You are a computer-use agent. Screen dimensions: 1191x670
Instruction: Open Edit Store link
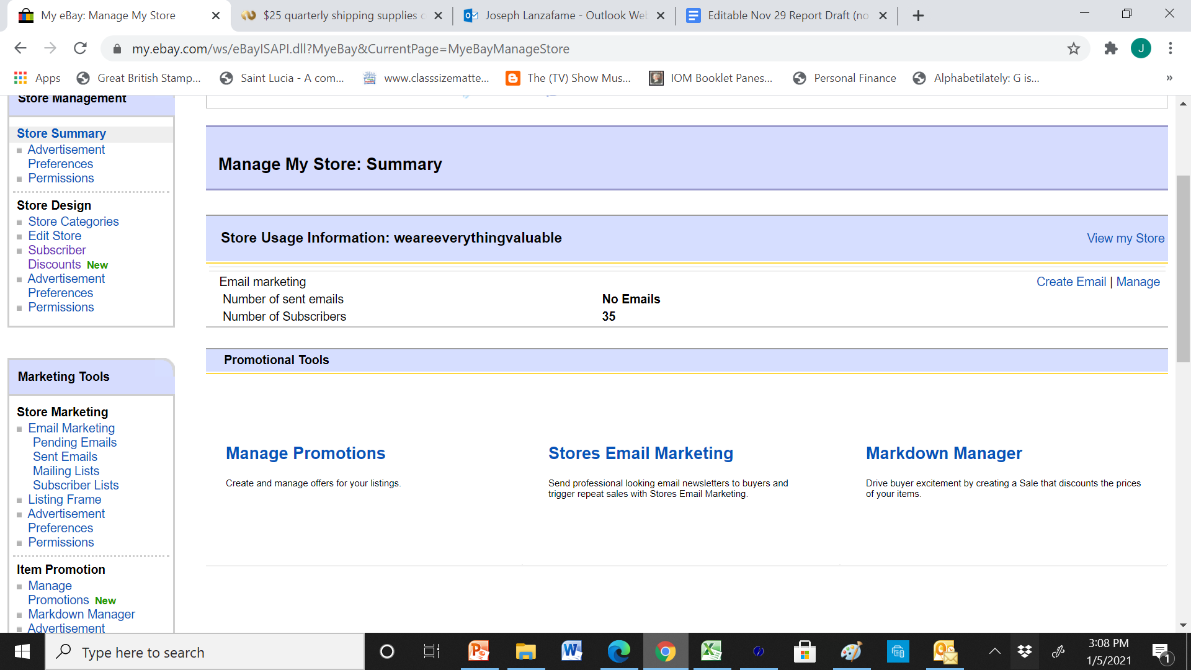tap(55, 236)
